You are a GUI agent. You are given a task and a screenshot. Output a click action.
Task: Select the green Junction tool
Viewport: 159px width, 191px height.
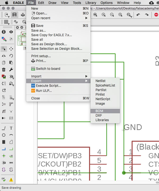pos(4,156)
